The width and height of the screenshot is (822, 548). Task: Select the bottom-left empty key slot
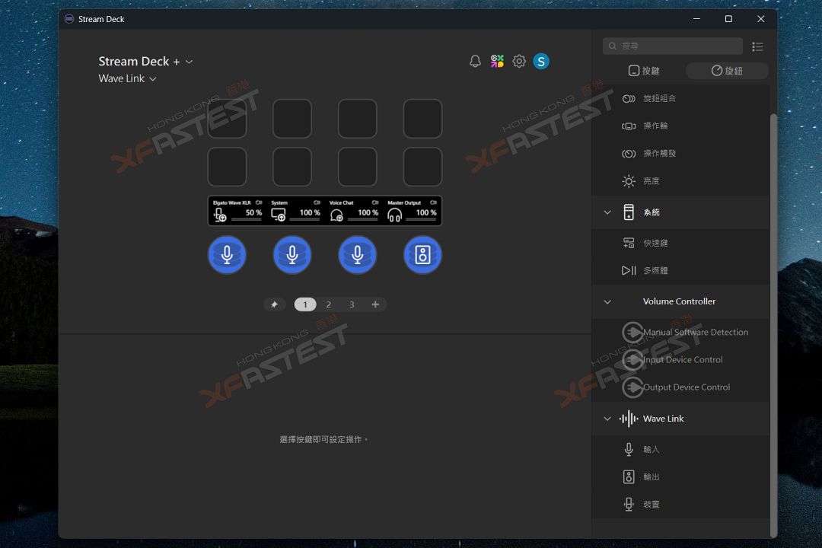227,167
